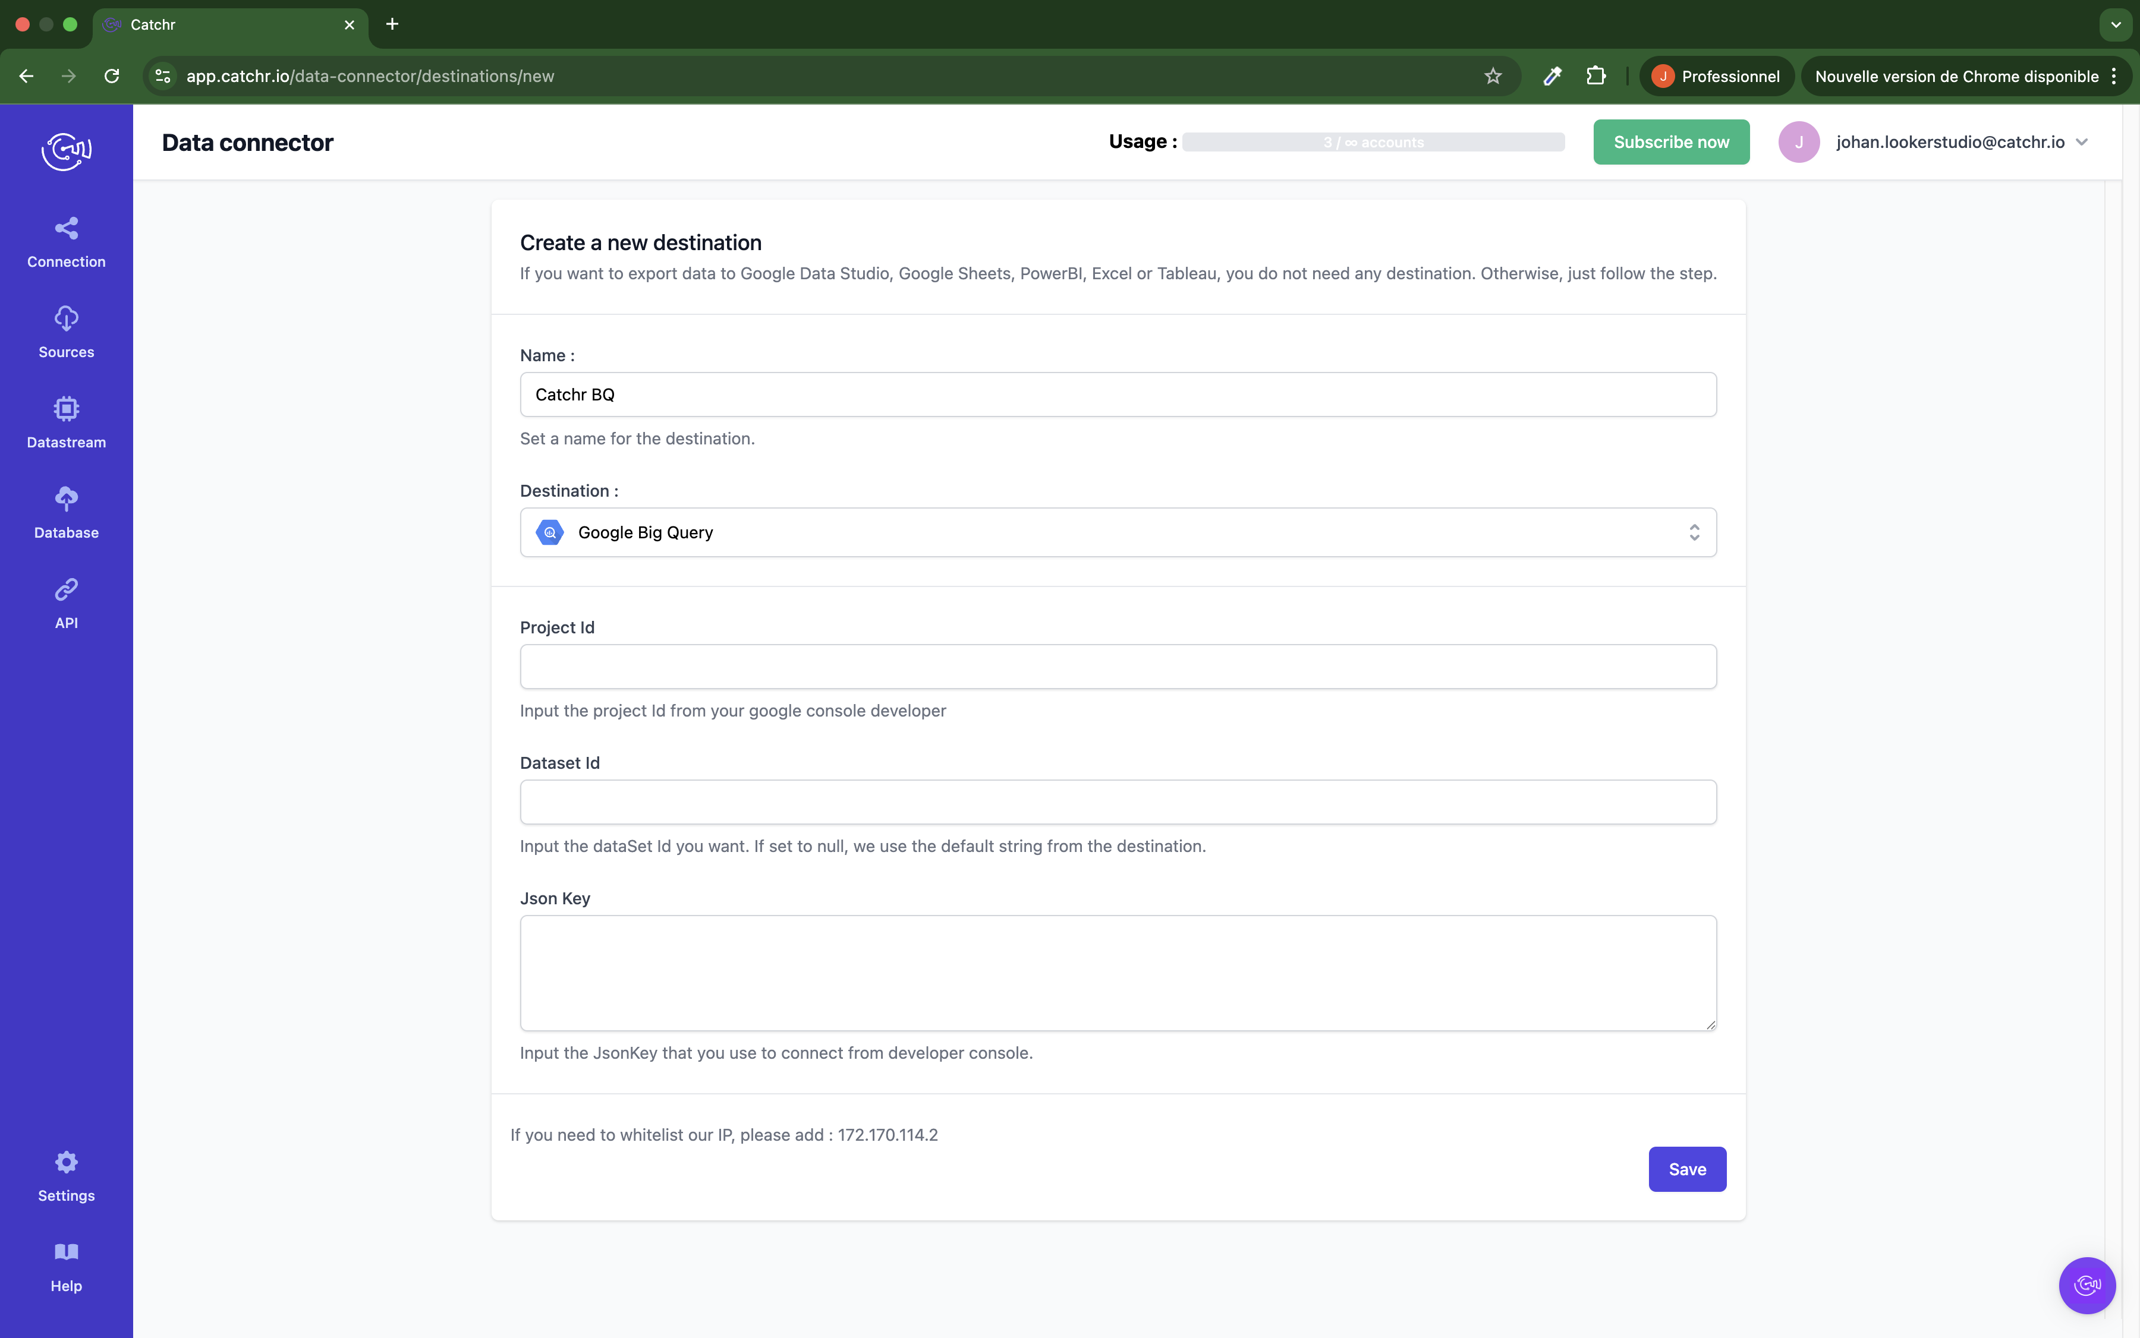Open Settings in the sidebar
The width and height of the screenshot is (2140, 1338).
point(67,1176)
